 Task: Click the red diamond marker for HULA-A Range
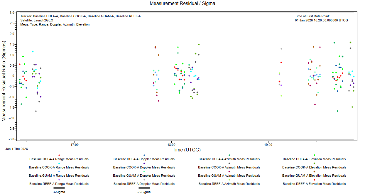(x=59, y=155)
